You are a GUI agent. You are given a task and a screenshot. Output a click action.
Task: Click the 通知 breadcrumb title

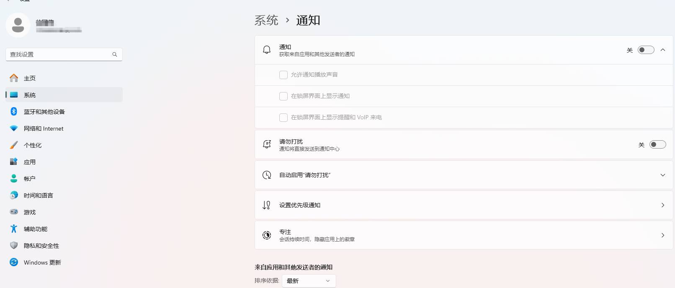pos(308,20)
